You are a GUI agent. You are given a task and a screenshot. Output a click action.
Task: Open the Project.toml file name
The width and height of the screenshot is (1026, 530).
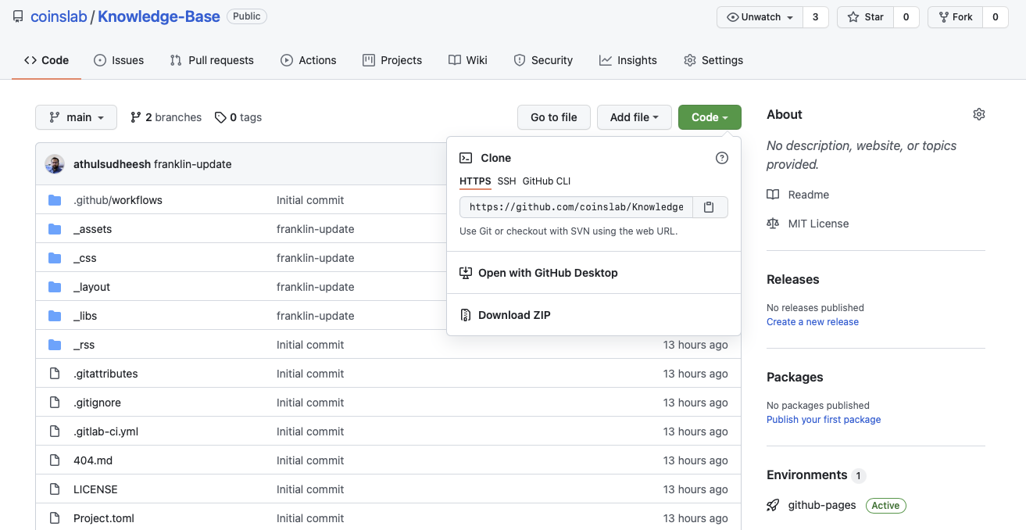[104, 518]
